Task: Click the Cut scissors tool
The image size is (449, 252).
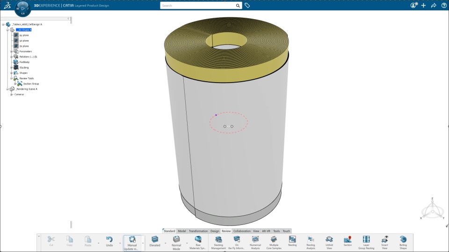Action: point(51,241)
